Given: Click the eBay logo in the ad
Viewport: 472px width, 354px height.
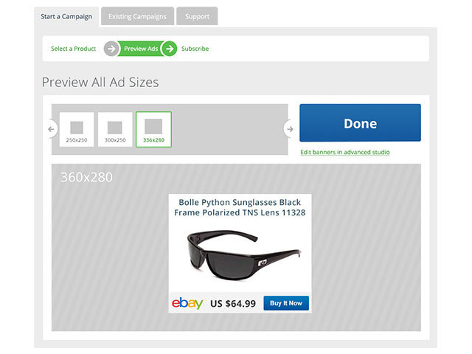Looking at the screenshot, I should pyautogui.click(x=187, y=303).
